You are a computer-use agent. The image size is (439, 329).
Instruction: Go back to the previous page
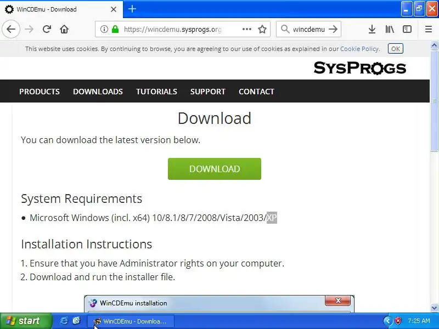(11, 29)
